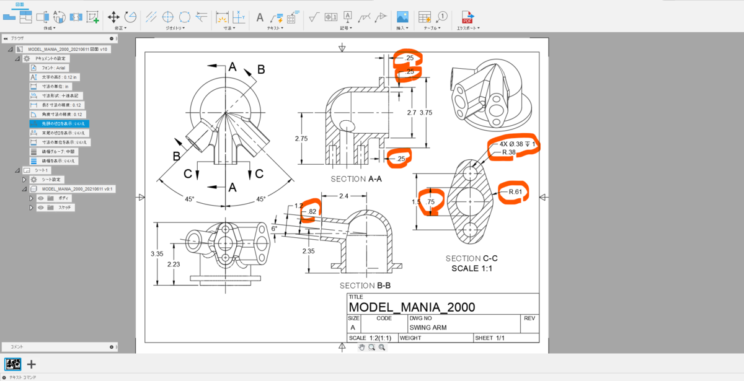Select the sheet 1 thumbnail at bottom
Image resolution: width=744 pixels, height=381 pixels.
(x=13, y=364)
